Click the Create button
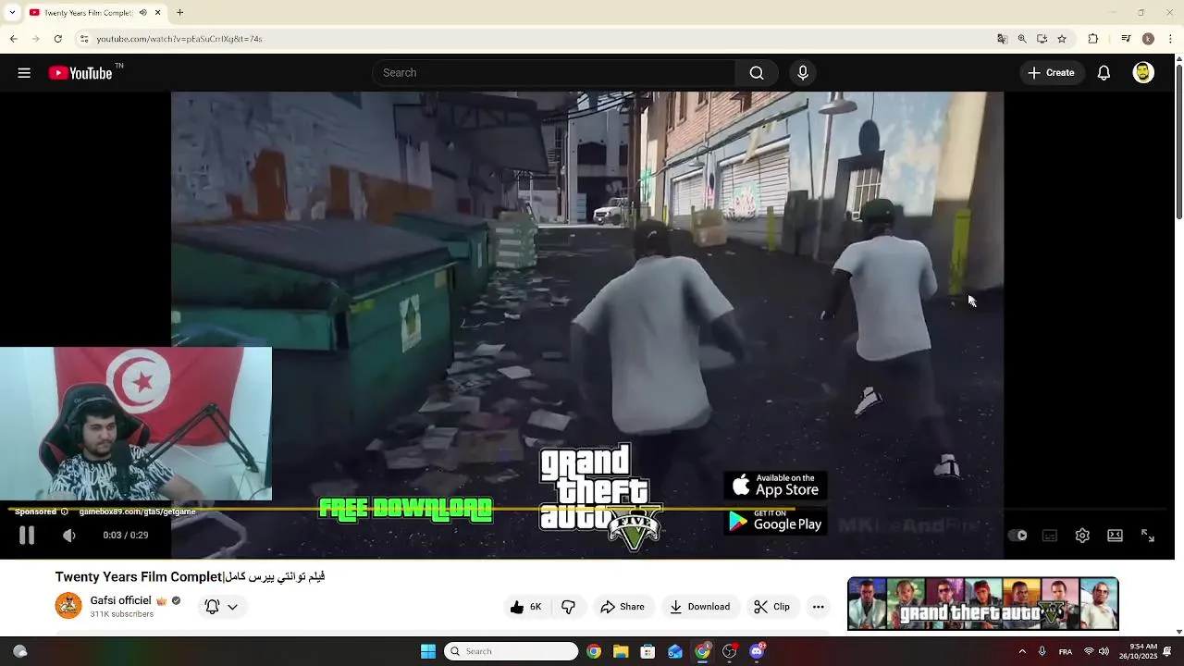The width and height of the screenshot is (1184, 666). click(1052, 73)
